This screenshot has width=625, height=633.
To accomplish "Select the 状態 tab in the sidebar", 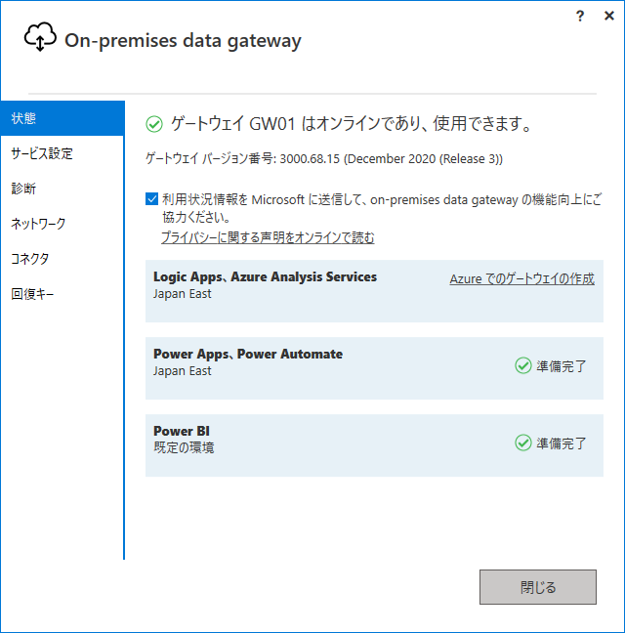I will (62, 118).
